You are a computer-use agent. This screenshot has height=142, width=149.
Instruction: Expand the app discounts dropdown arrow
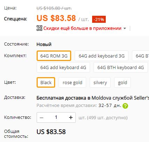[x=125, y=28]
